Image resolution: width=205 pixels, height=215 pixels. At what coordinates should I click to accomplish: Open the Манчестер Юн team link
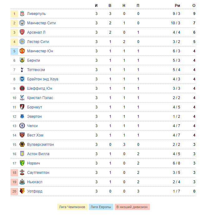coord(40,51)
